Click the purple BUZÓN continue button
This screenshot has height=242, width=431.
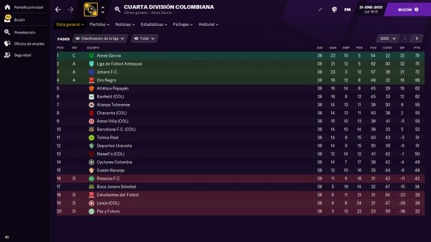408,10
